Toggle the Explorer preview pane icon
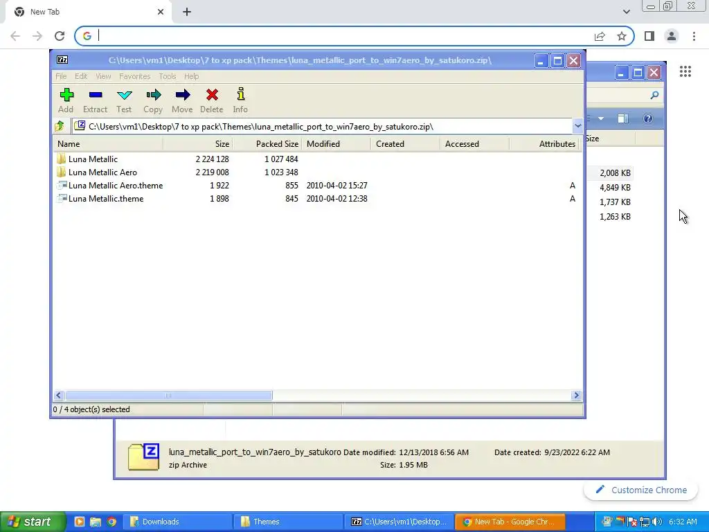This screenshot has width=709, height=532. 623,118
